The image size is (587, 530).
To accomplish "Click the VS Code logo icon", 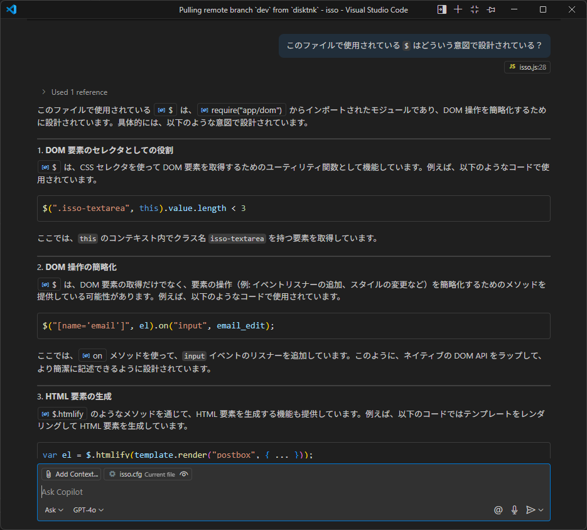I will pos(11,9).
